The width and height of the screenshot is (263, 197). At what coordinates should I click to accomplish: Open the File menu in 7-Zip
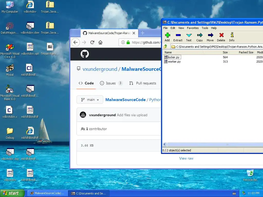tap(165, 28)
